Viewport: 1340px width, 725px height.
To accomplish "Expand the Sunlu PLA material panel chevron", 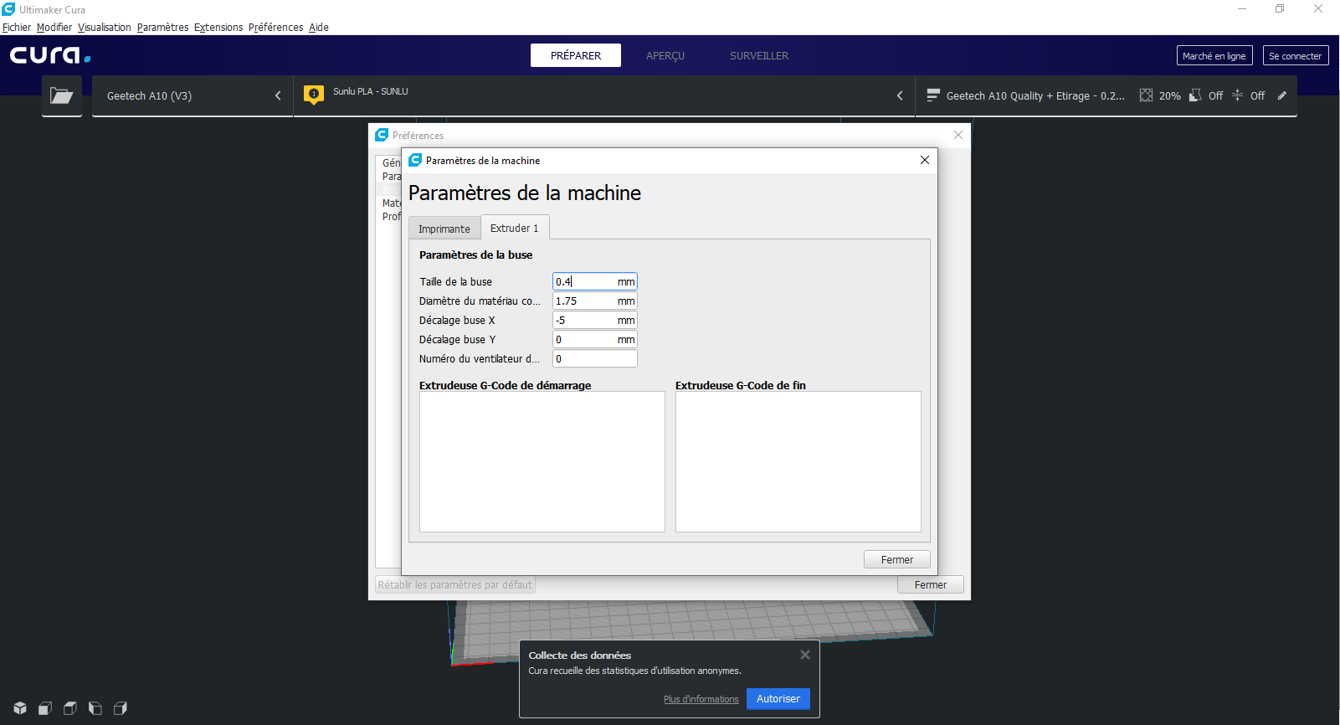I will point(900,95).
